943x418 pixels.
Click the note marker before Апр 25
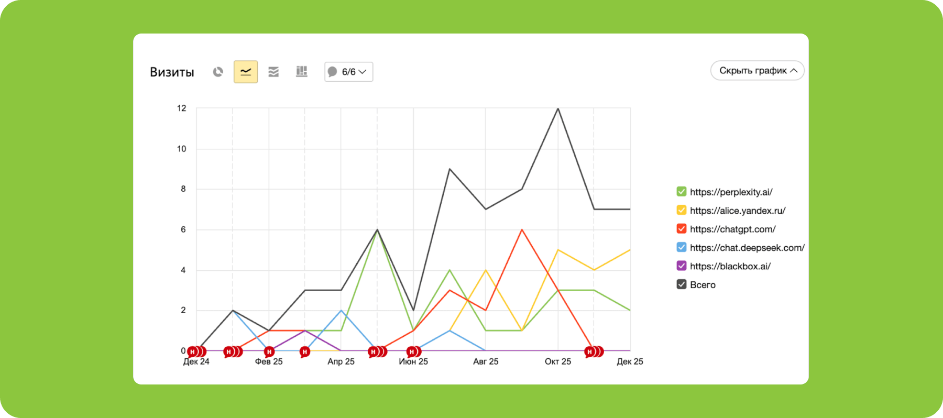(x=305, y=351)
